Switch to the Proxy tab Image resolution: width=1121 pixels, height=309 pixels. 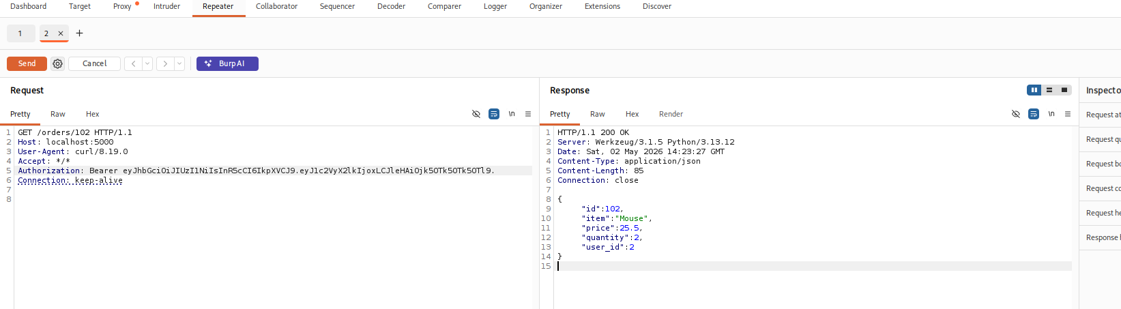click(x=122, y=6)
